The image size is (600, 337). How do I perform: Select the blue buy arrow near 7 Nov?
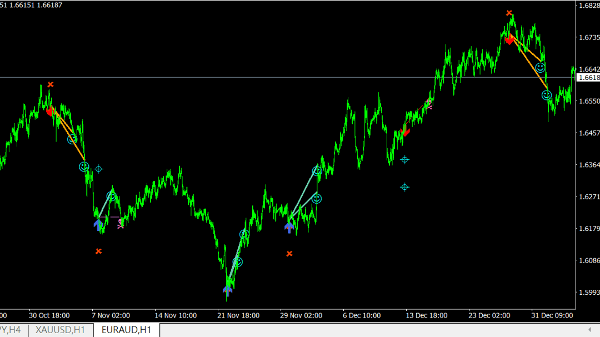coord(98,225)
